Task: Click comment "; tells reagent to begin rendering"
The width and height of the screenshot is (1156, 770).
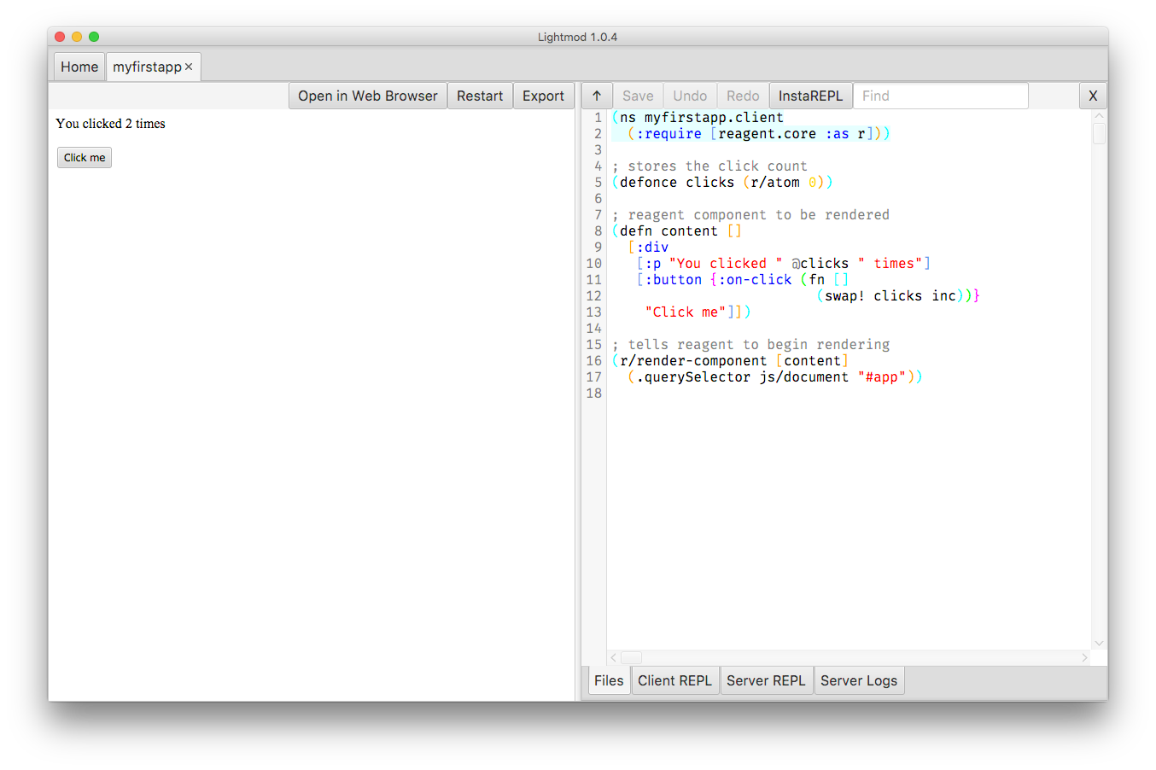Action: click(x=750, y=345)
